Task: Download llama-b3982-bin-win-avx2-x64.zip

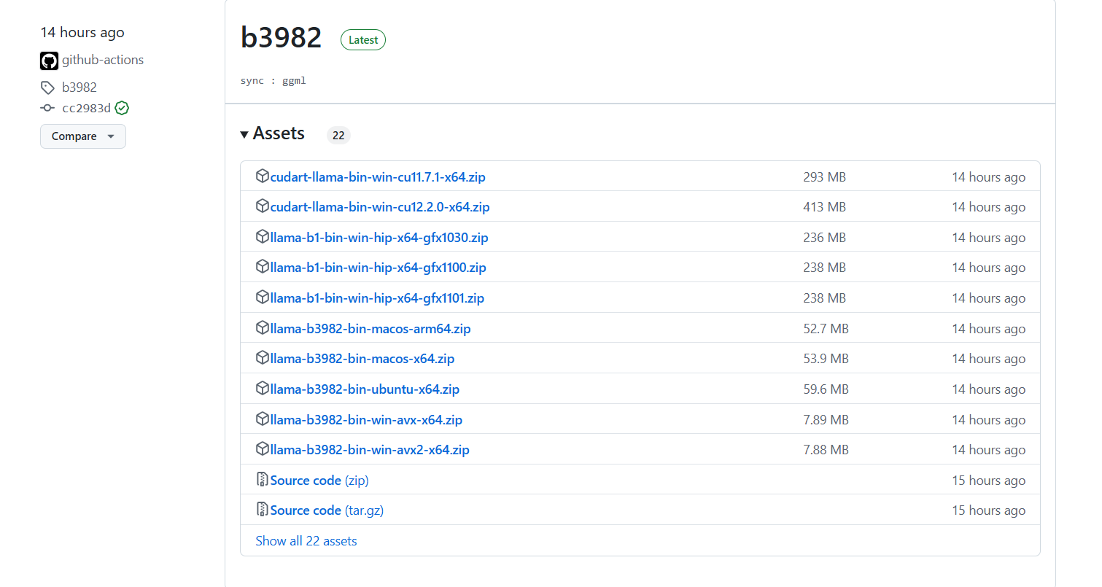Action: [370, 450]
